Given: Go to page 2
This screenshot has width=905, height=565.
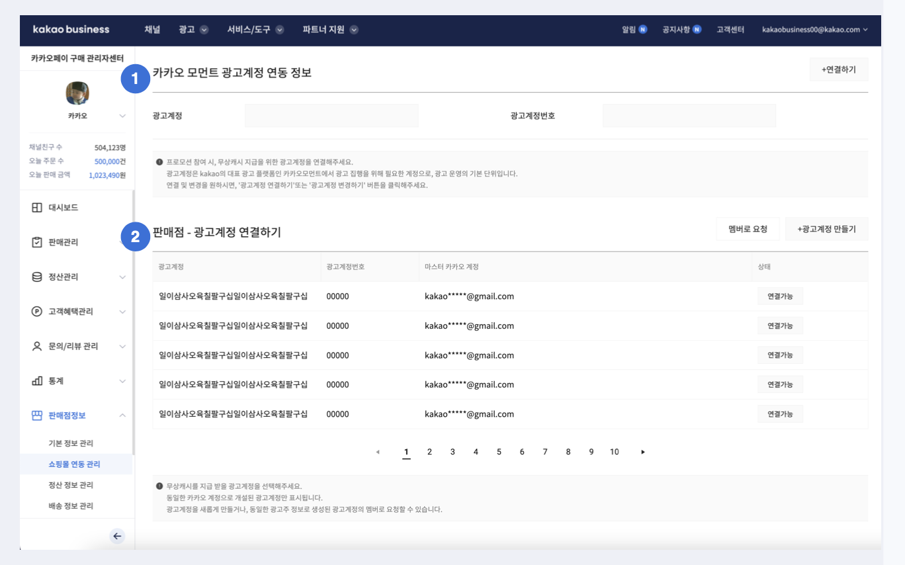Looking at the screenshot, I should [429, 452].
